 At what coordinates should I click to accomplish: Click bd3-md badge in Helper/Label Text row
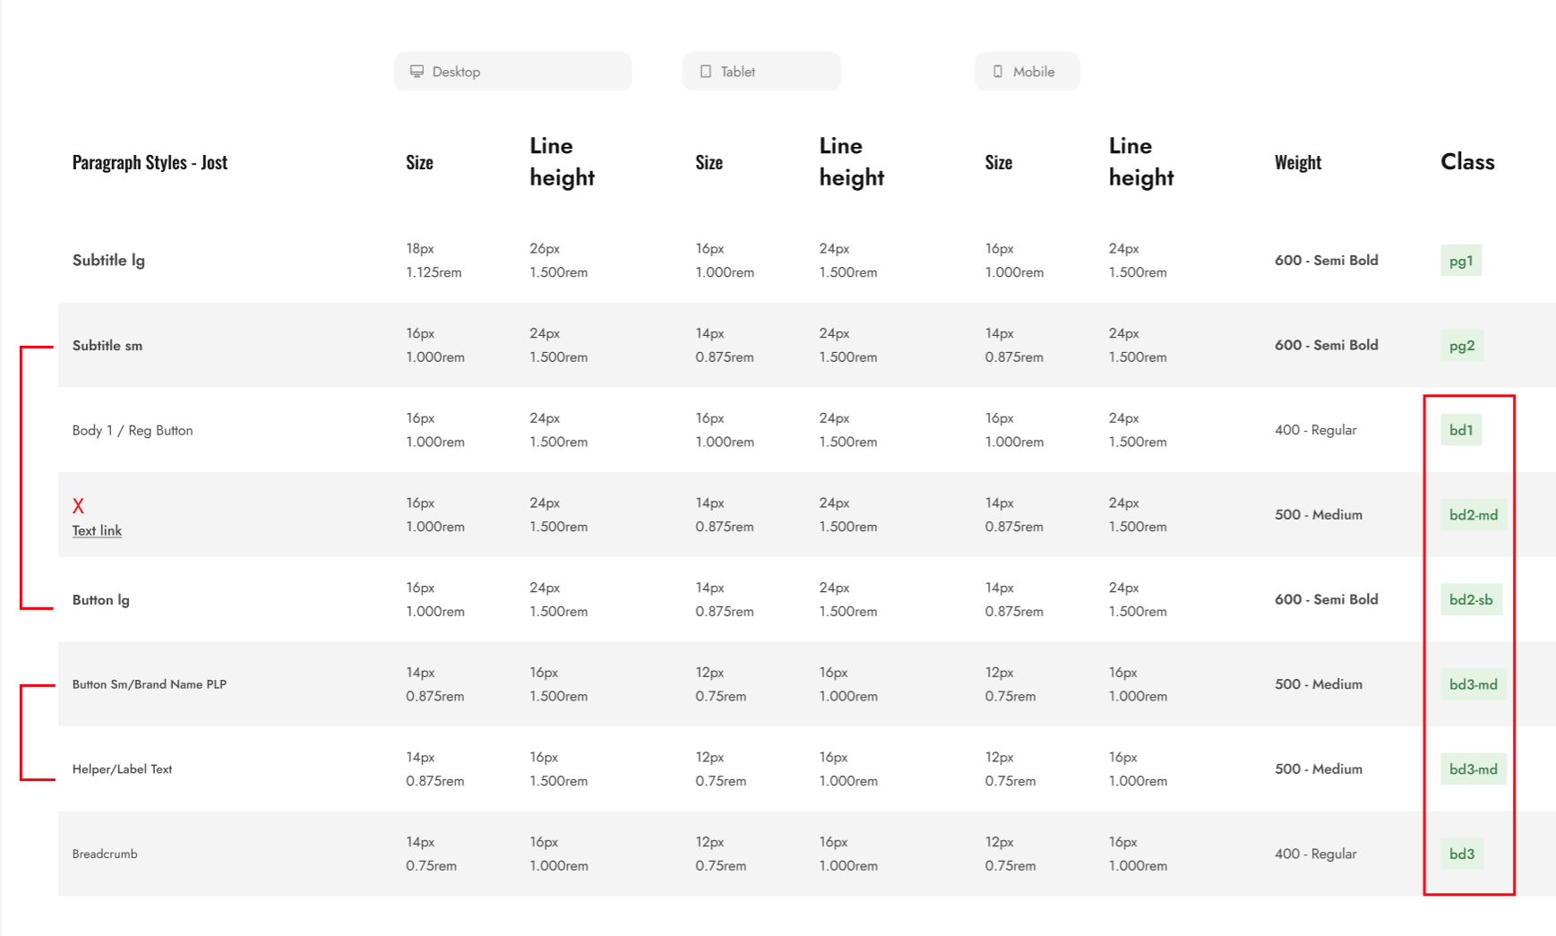click(1474, 769)
